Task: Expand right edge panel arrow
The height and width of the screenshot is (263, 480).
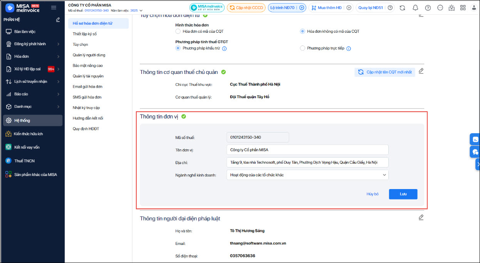Action: pos(478,164)
